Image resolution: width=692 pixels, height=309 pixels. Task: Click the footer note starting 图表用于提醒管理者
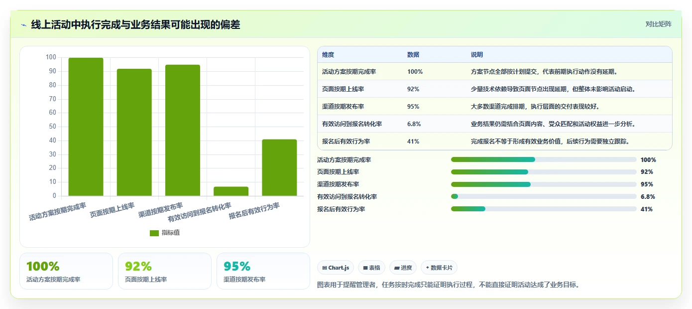(449, 285)
